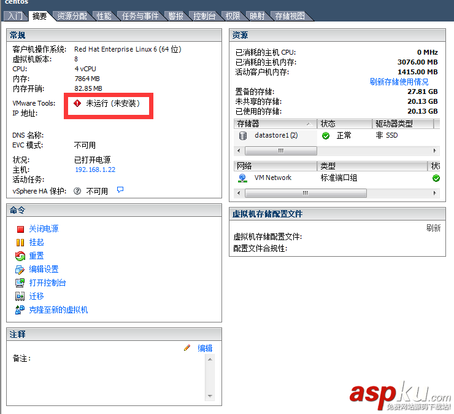The image size is (454, 414).
Task: Click 克隆至新的虚拟机 link
Action: click(58, 310)
